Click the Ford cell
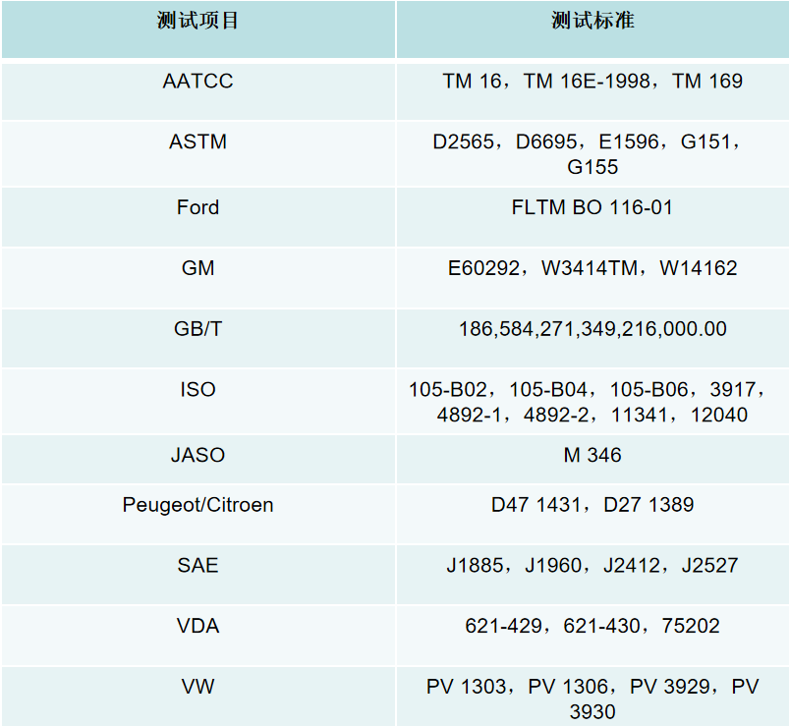Image resolution: width=789 pixels, height=726 pixels. [197, 207]
